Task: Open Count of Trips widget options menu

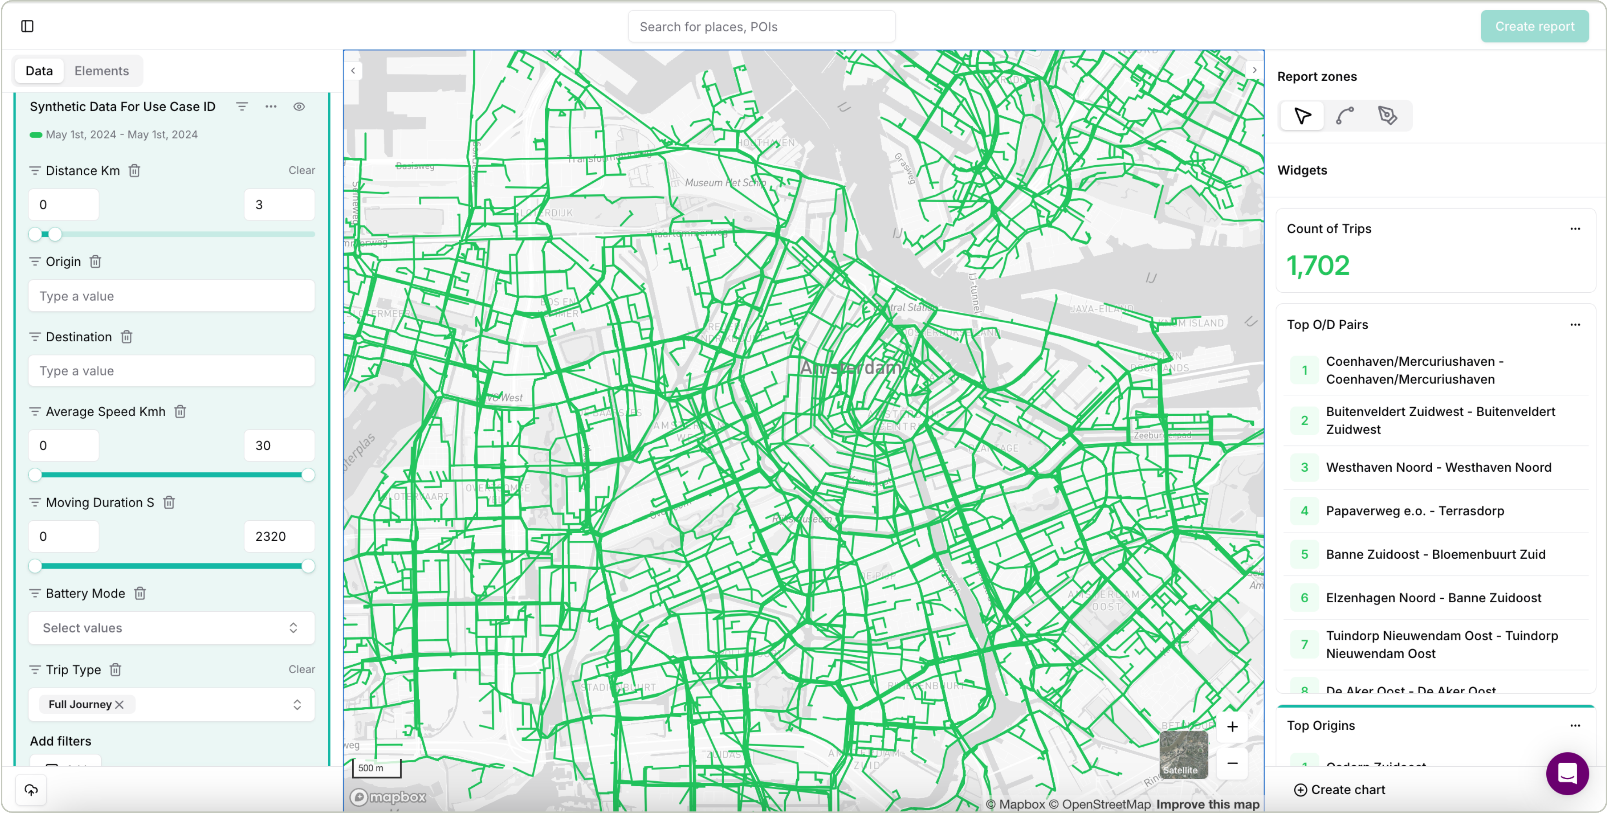Action: coord(1575,229)
